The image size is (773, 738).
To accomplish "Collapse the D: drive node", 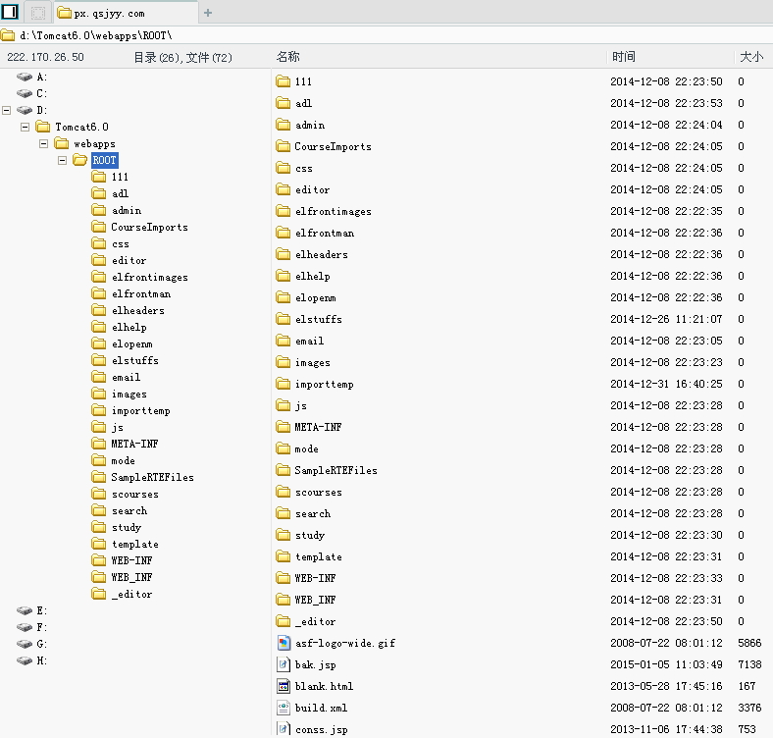I will click(x=7, y=110).
